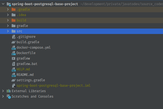This screenshot has width=163, height=109.
Task: Click the HELP.md markdown file icon
Action: pos(14,69)
